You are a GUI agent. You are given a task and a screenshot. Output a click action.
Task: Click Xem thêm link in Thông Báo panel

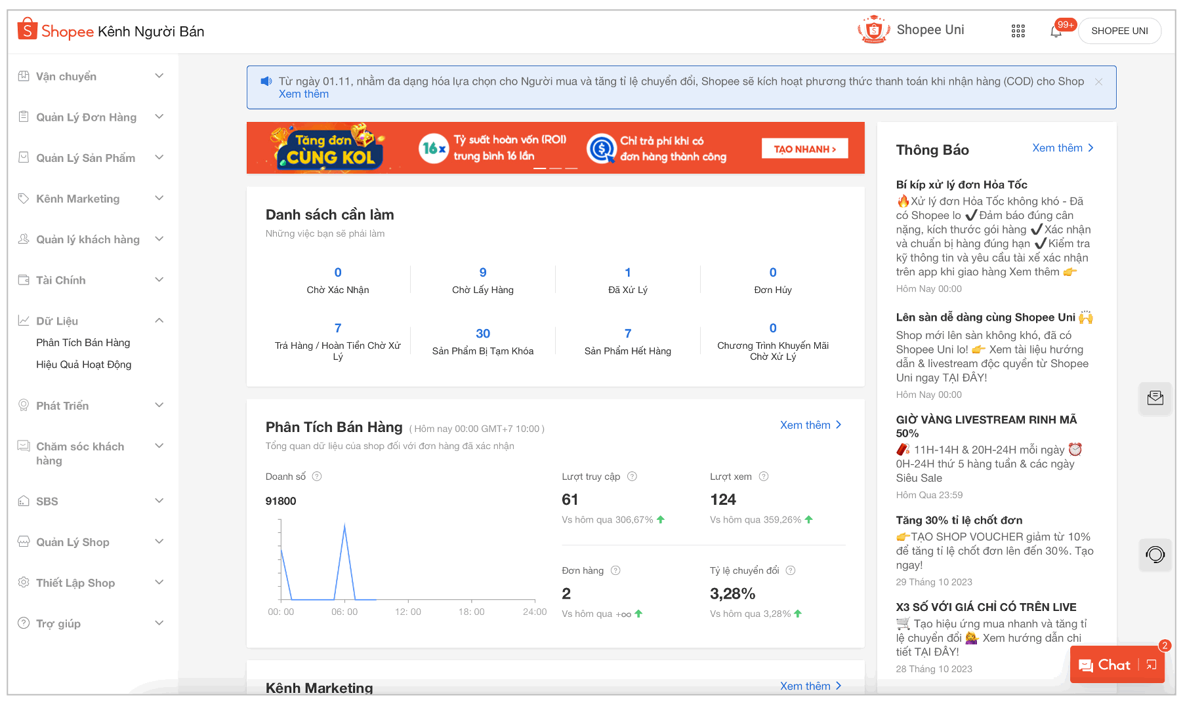[x=1062, y=148]
